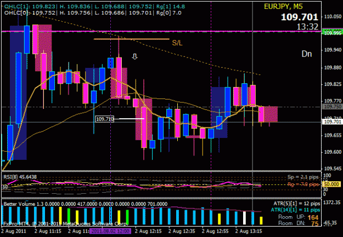Click the 2 Aug 12:55 time axis label
Image resolution: width=343 pixels, height=237 pixels.
coord(215,231)
